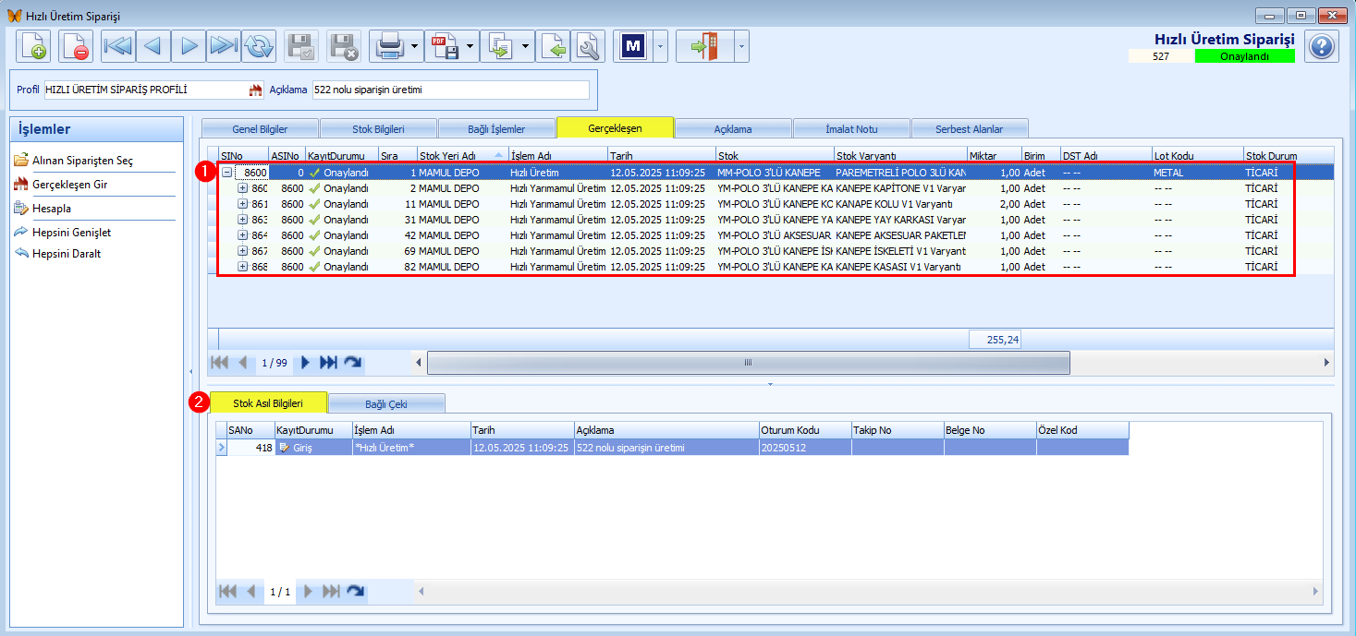Refresh the lower grid in the 1 / 1 navigator
The height and width of the screenshot is (636, 1356).
[355, 591]
